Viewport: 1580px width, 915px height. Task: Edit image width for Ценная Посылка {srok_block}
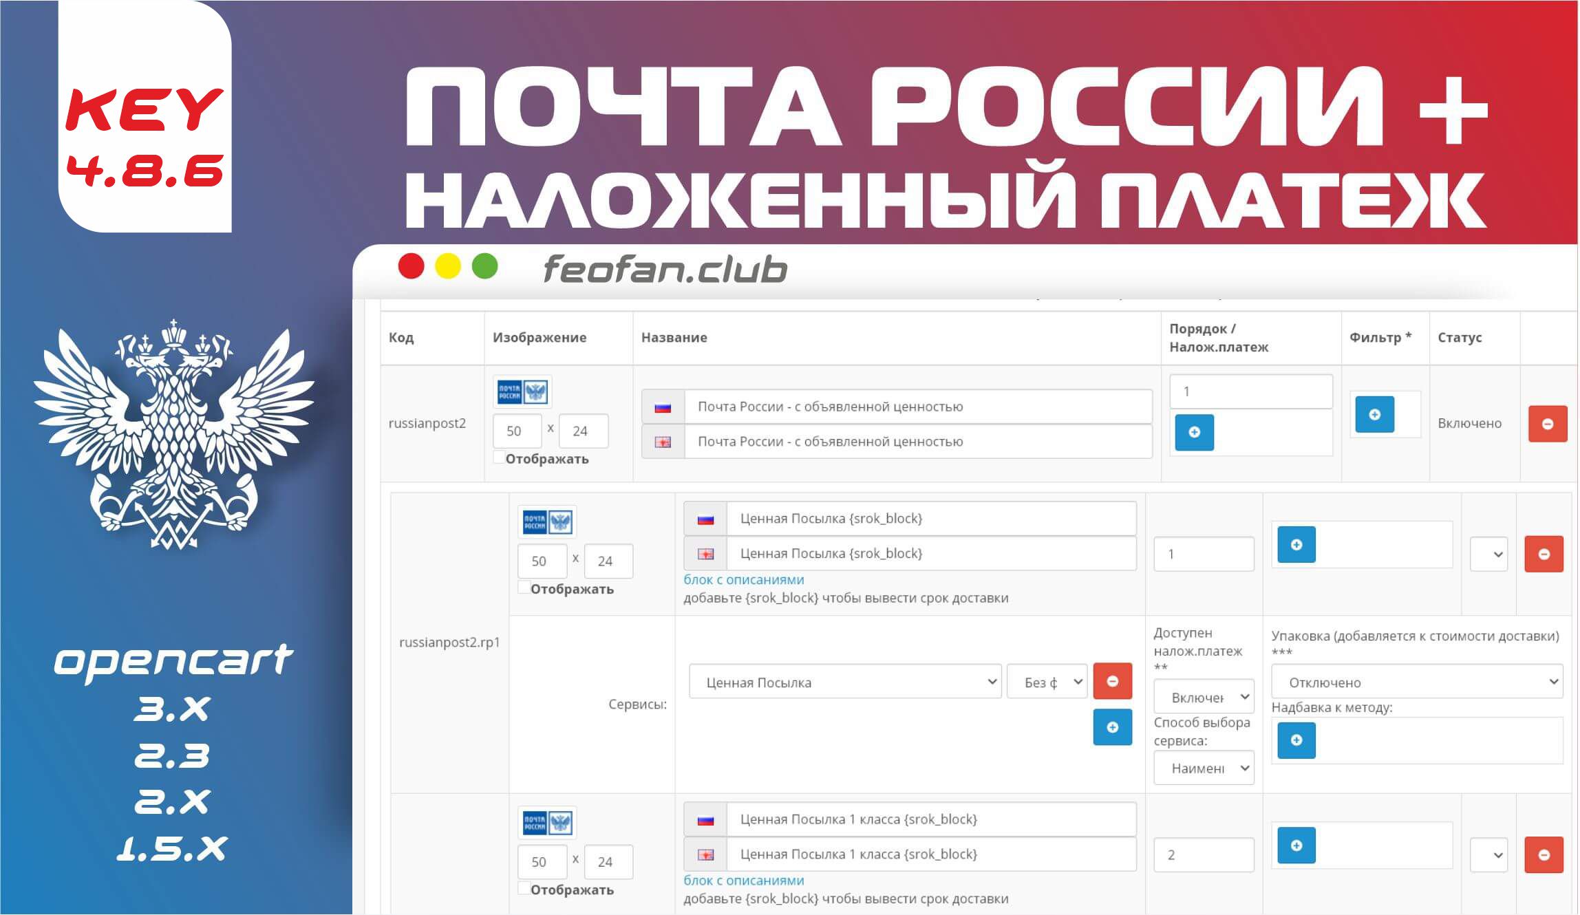[542, 561]
